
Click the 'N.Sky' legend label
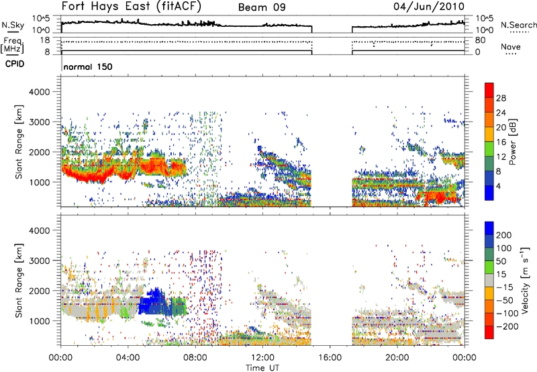(13, 25)
